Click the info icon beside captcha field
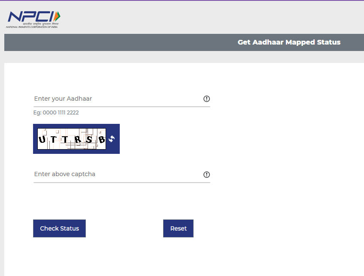The image size is (364, 276). tap(206, 174)
